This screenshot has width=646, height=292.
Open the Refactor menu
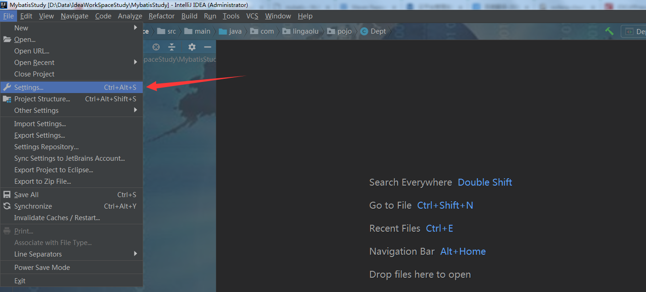coord(162,16)
